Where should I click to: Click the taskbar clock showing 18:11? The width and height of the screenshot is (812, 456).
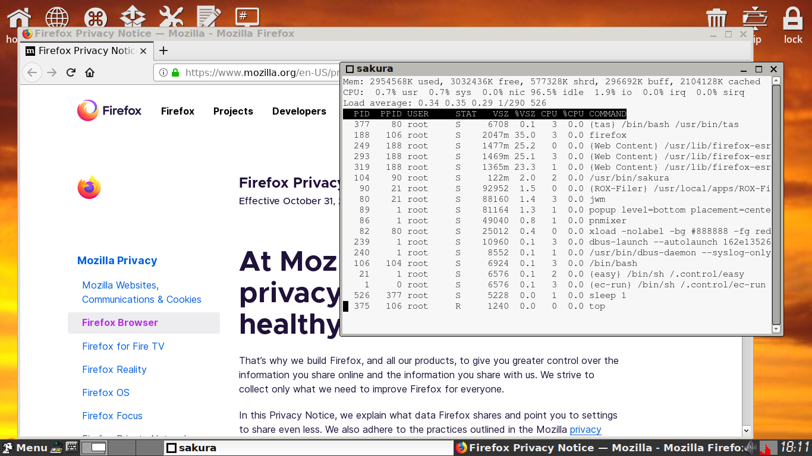click(x=795, y=448)
